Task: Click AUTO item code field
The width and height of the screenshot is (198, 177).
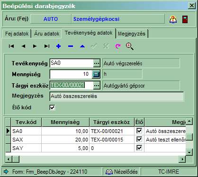Action: click(51, 19)
